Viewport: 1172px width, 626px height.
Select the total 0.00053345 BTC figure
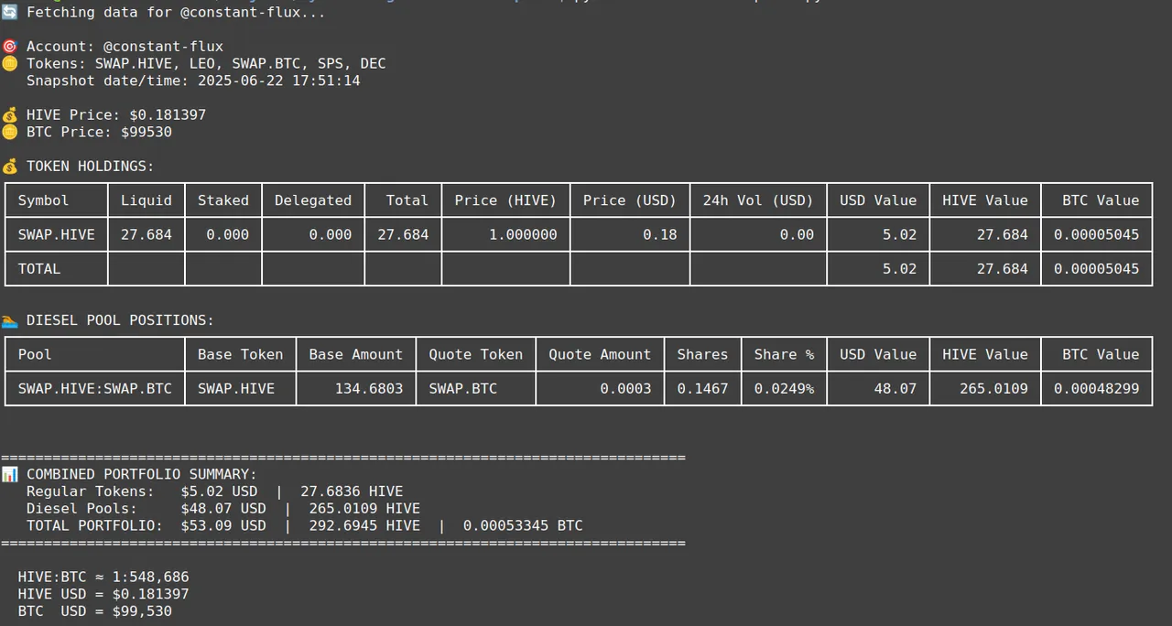coord(523,525)
